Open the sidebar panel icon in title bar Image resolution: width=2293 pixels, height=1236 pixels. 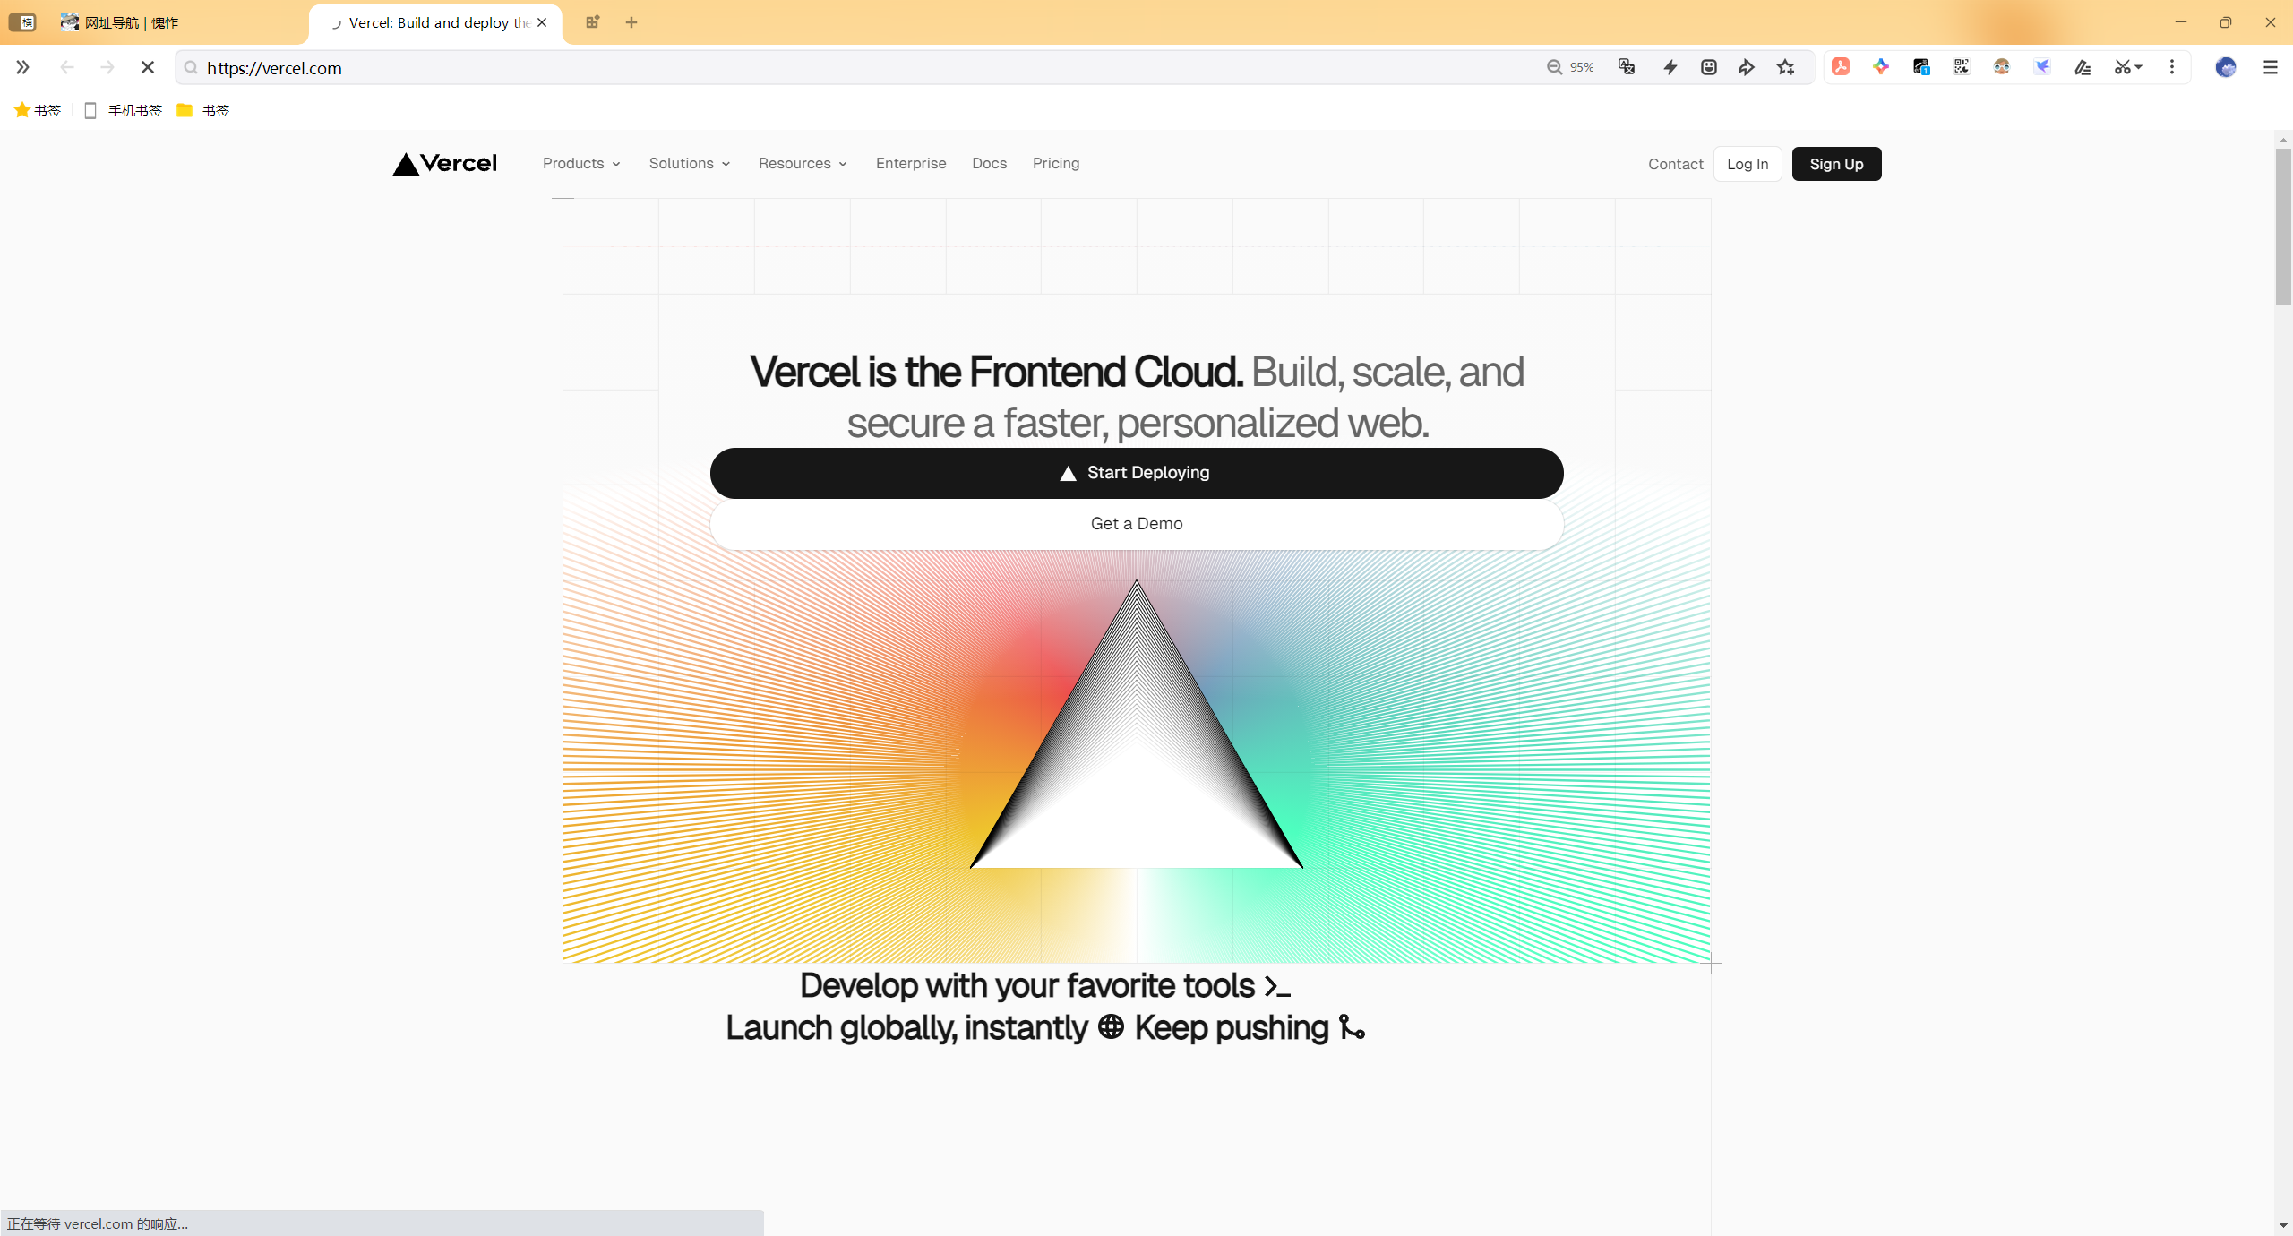pyautogui.click(x=22, y=22)
